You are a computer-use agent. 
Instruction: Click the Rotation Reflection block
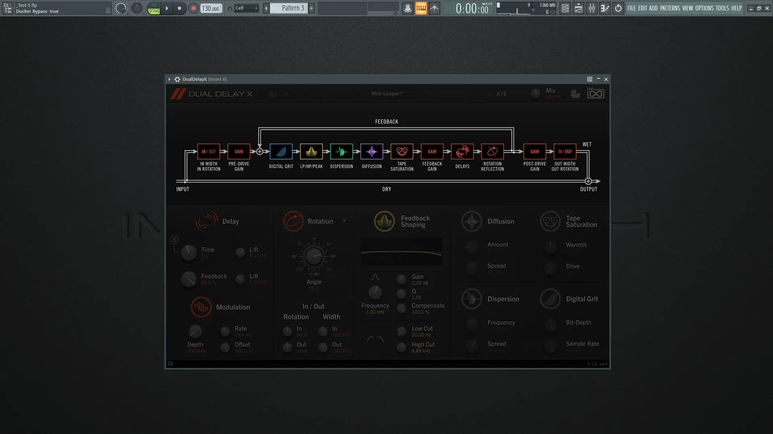[492, 151]
